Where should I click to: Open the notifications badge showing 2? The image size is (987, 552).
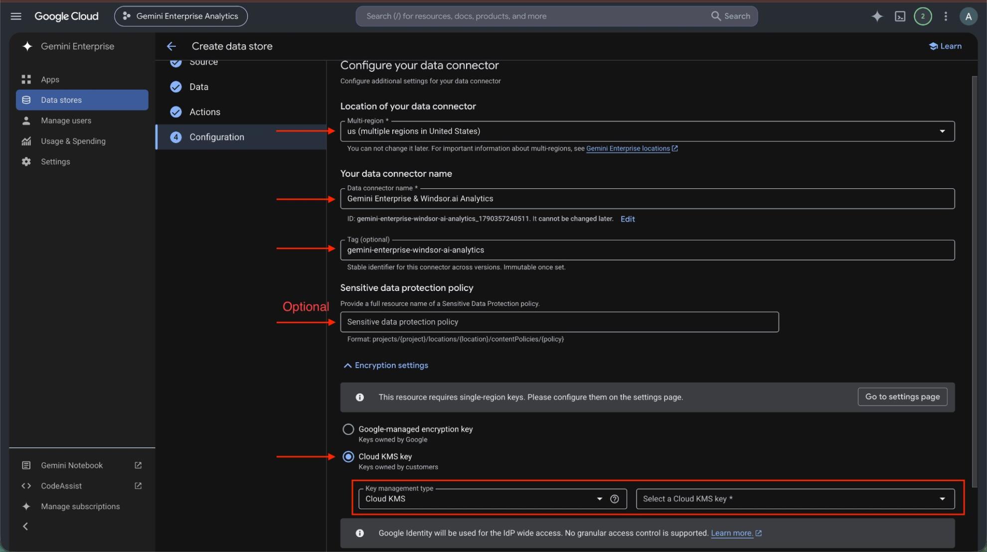(x=923, y=16)
